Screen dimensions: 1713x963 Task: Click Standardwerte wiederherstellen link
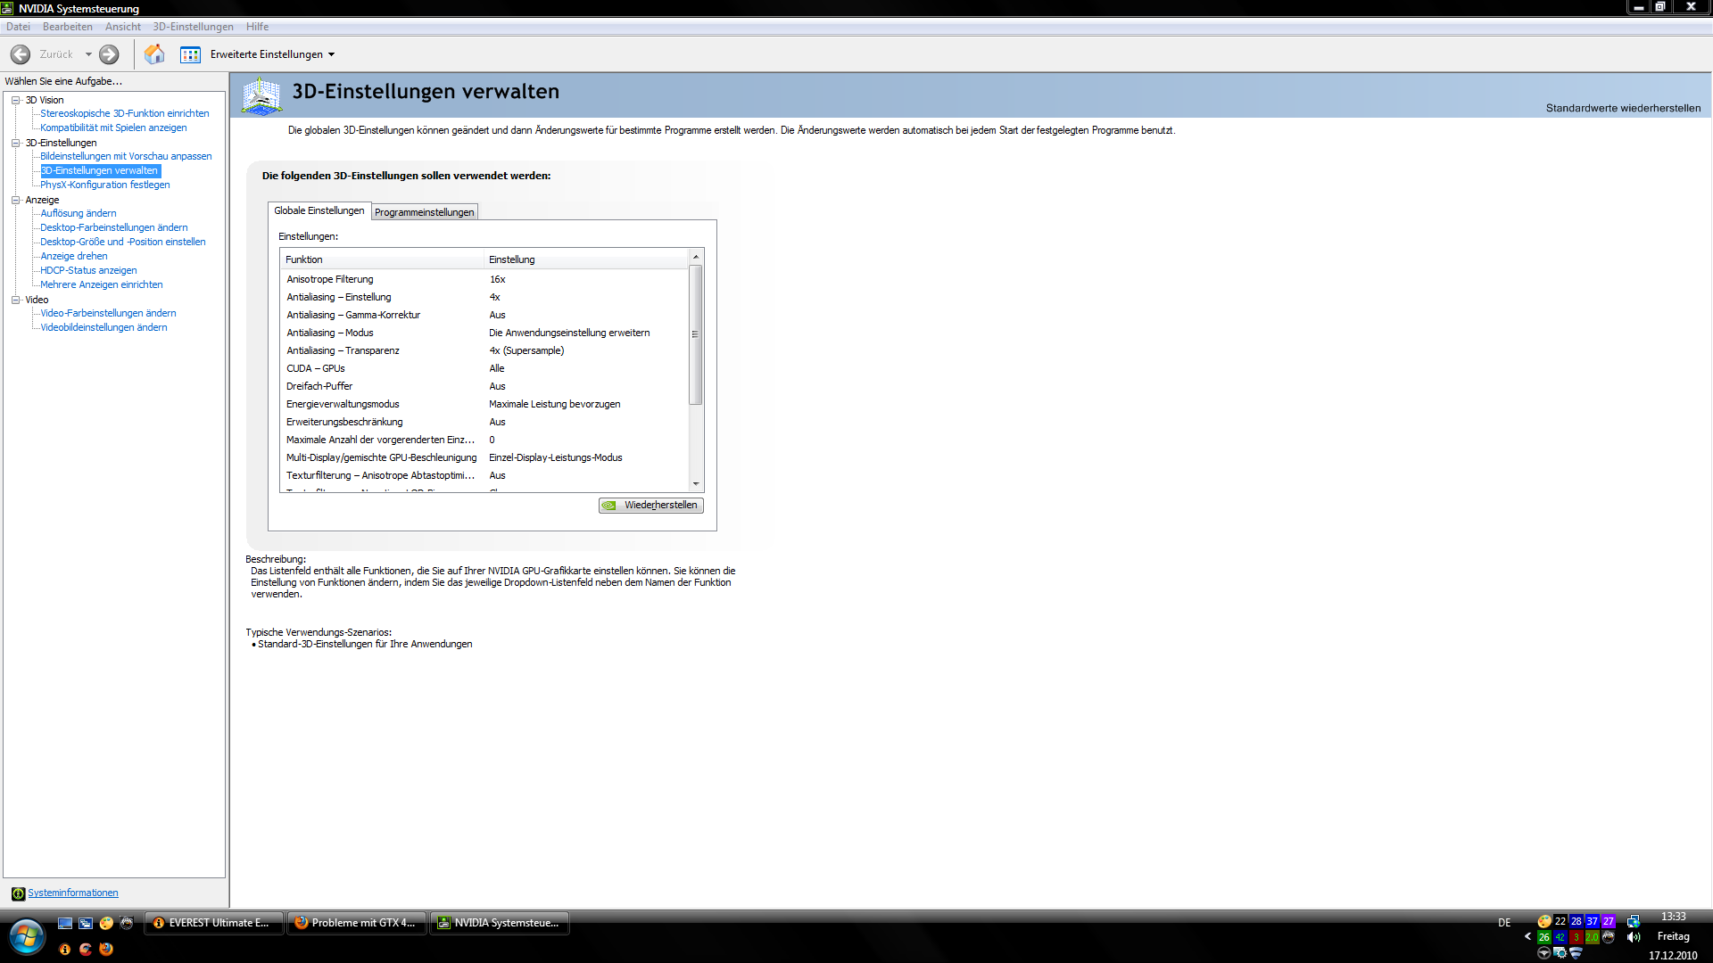click(x=1622, y=108)
